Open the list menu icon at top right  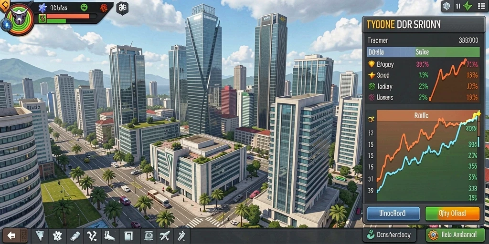coord(480,6)
